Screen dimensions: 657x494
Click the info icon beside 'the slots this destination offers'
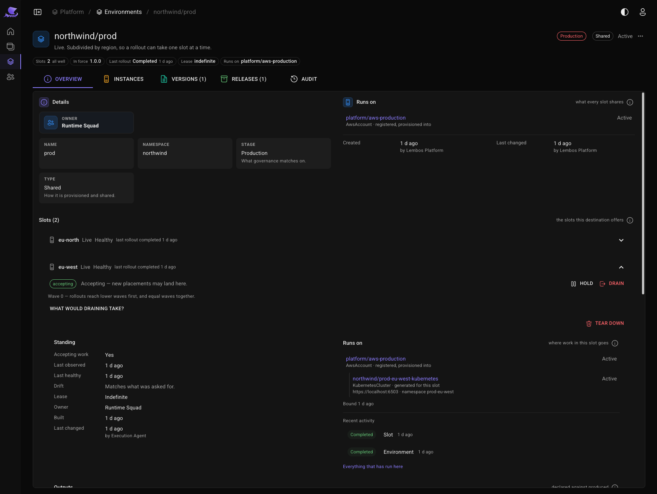630,220
